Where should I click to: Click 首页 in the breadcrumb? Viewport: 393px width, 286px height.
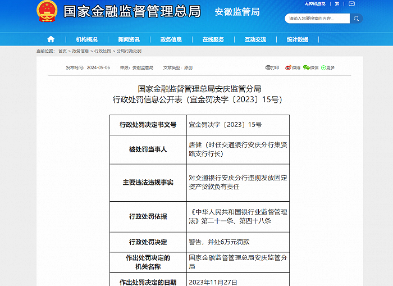tap(62, 51)
